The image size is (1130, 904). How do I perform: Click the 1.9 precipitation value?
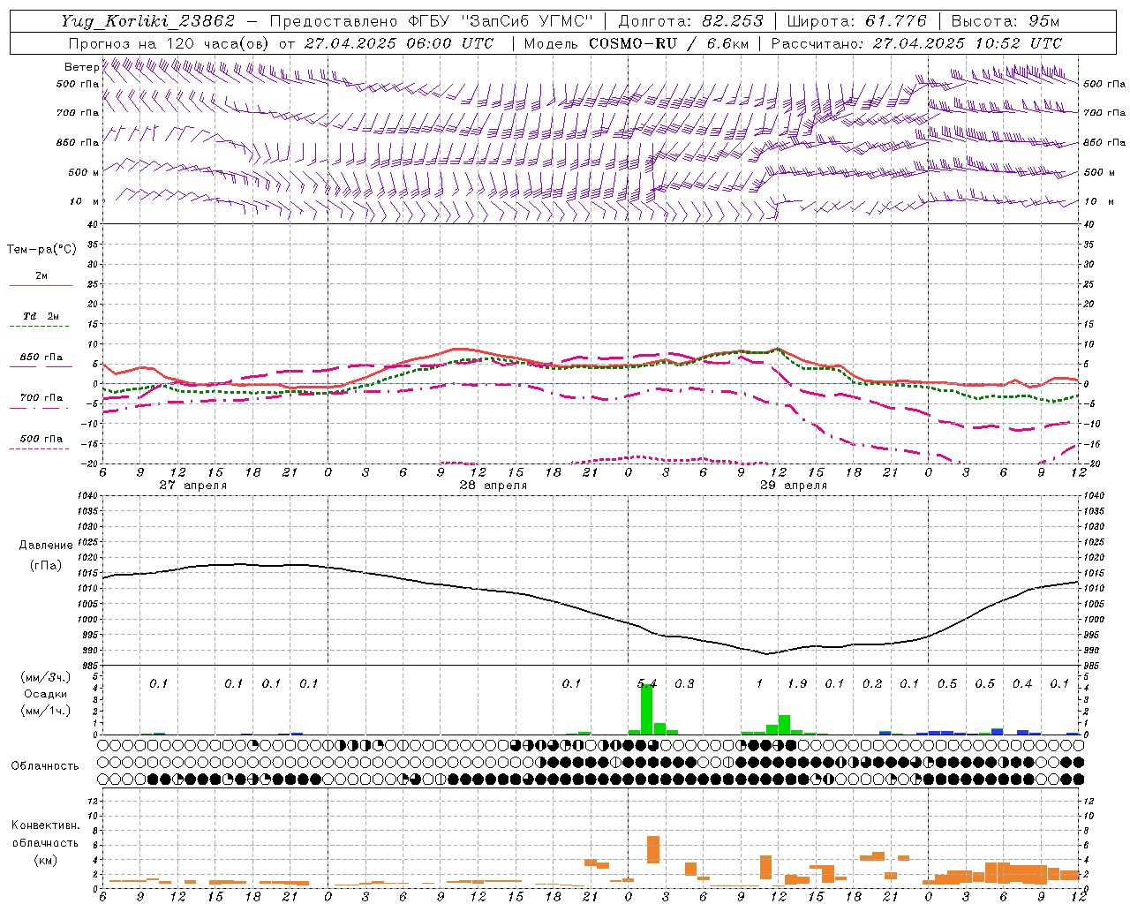point(797,683)
